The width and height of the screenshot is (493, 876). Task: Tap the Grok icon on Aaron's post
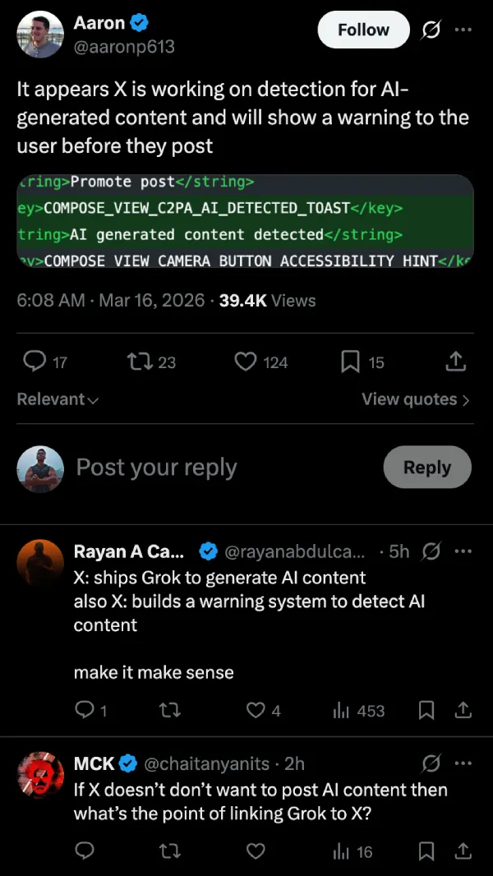coord(430,30)
